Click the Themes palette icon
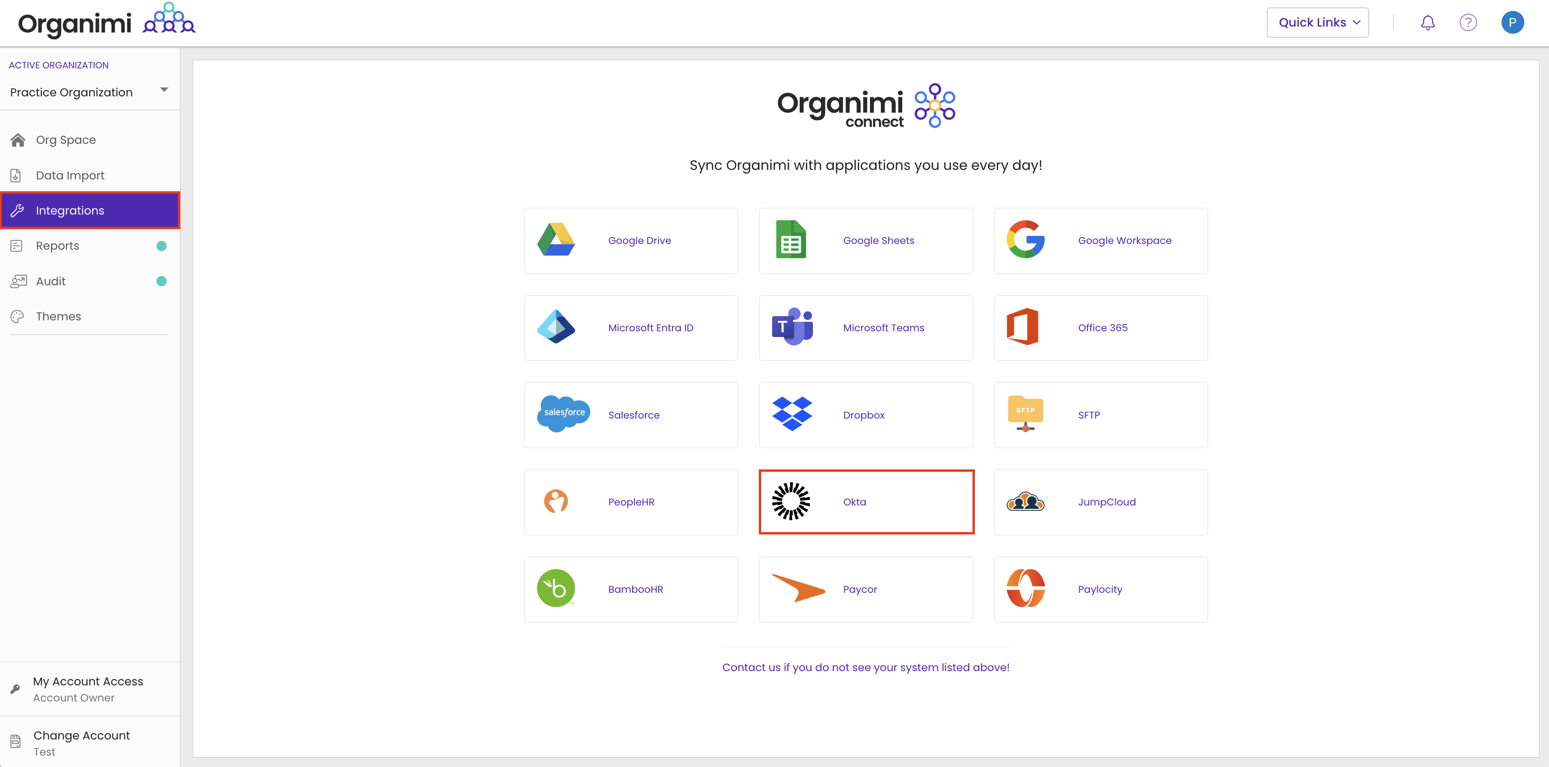 [x=18, y=316]
